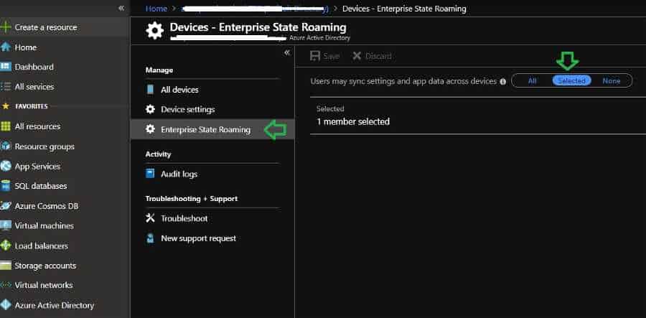
Task: Click the Resource groups cube icon
Action: pyautogui.click(x=6, y=146)
